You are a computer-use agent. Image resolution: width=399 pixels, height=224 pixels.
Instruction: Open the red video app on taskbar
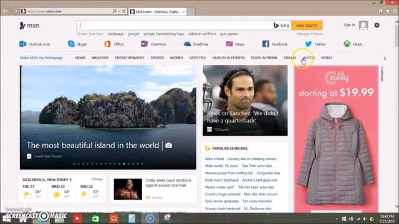pos(77,218)
